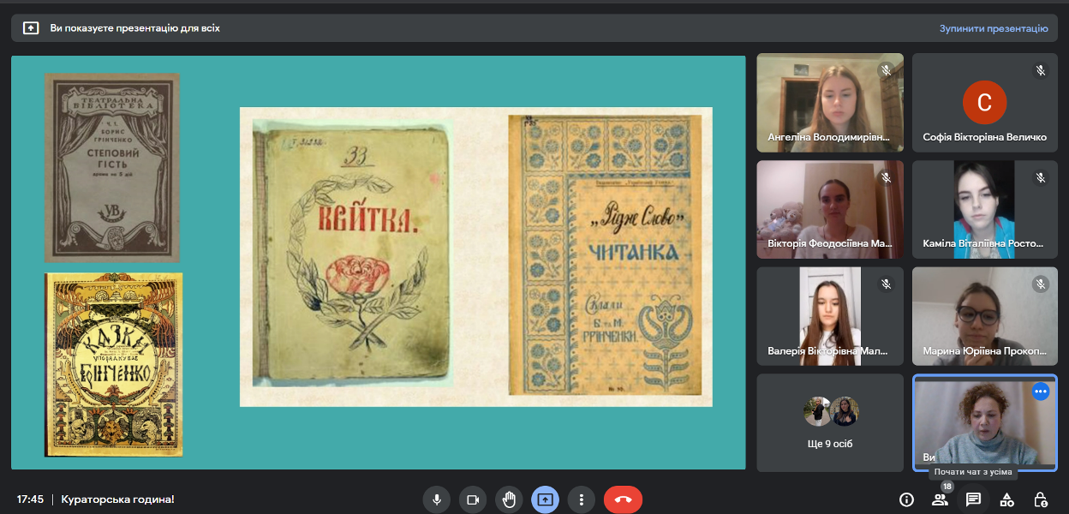Screen dimensions: 1069x514
Task: Raise hand in the meeting
Action: (509, 499)
